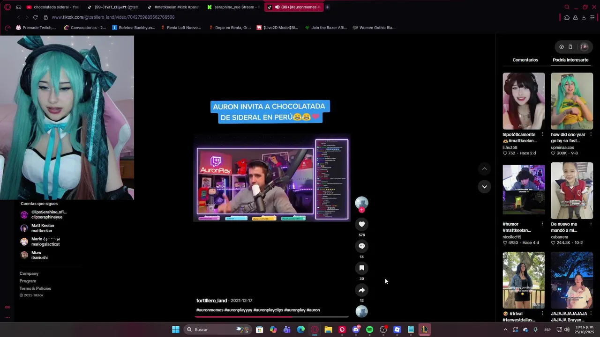Viewport: 600px width, 337px height.
Task: Seek along the video progress bar
Action: pyautogui.click(x=271, y=317)
